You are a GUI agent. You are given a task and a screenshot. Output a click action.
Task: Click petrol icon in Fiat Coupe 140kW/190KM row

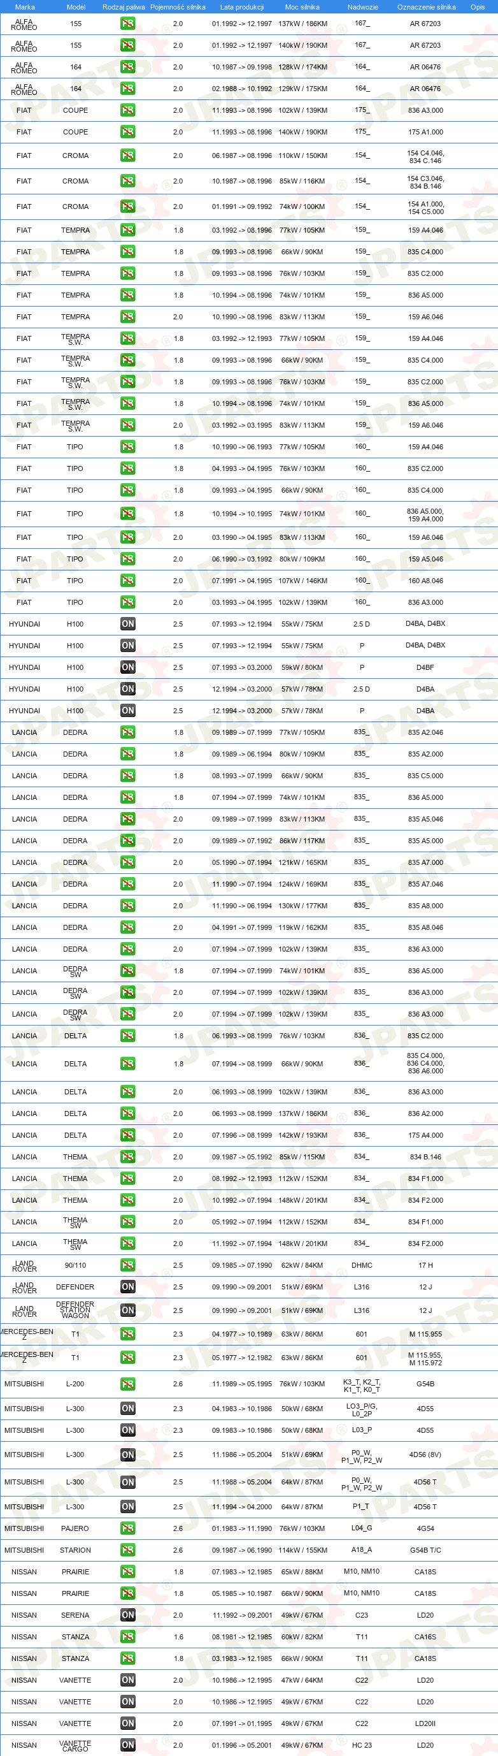point(127,132)
